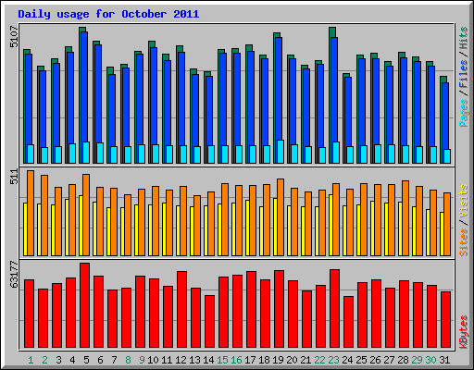Select the 511 visits axis value
This screenshot has width=474, height=370.
pyautogui.click(x=14, y=177)
